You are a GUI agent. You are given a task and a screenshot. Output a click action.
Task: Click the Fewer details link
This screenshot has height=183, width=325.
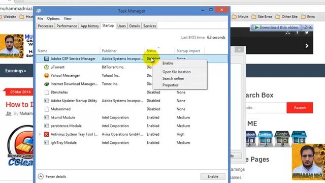(56, 176)
